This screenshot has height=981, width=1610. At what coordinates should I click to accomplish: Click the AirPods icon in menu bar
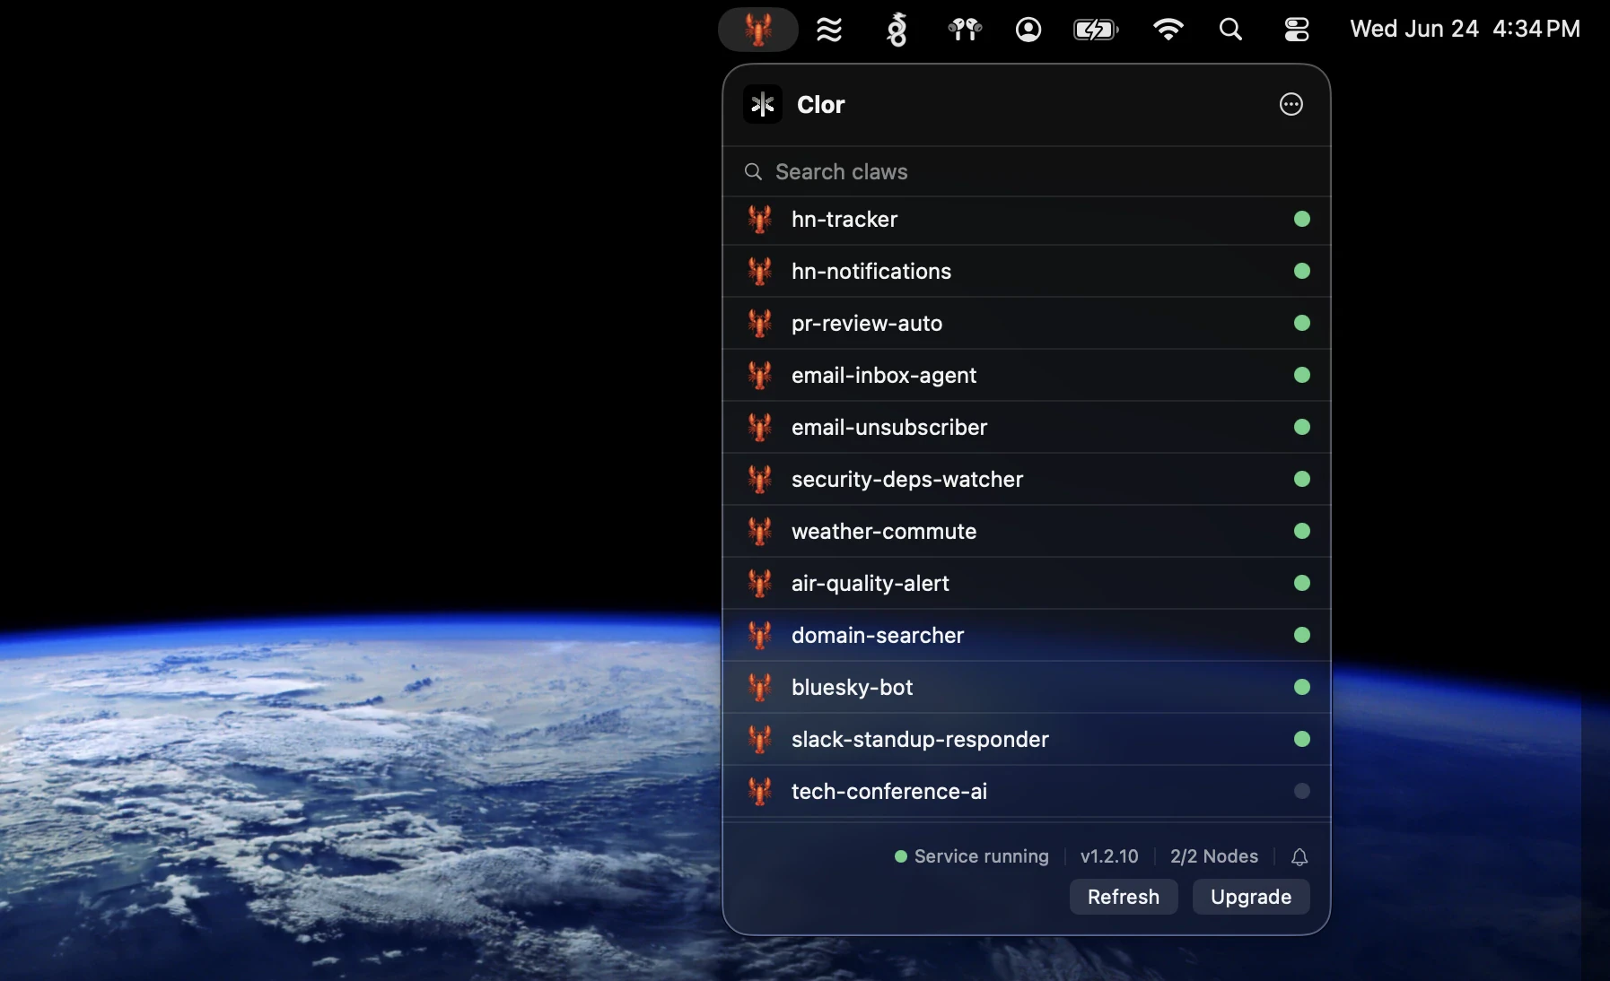(965, 30)
